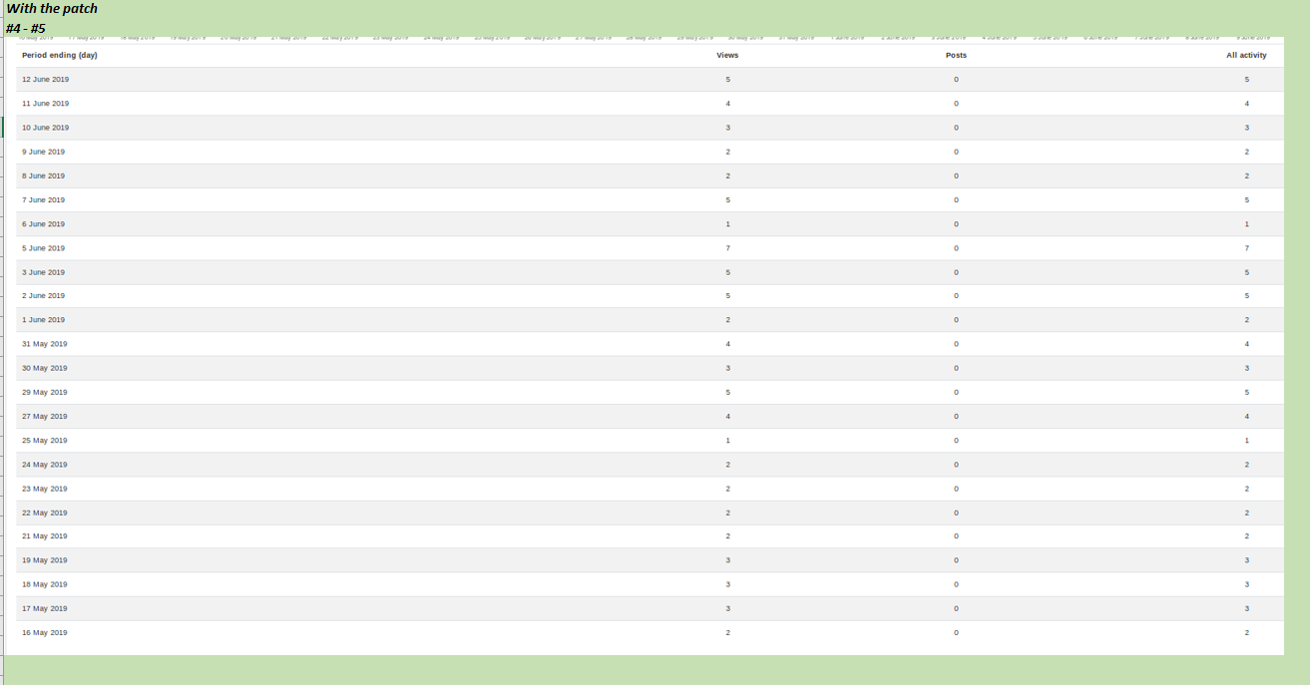Image resolution: width=1310 pixels, height=685 pixels.
Task: Click the 'All activity' column header
Action: point(1246,55)
